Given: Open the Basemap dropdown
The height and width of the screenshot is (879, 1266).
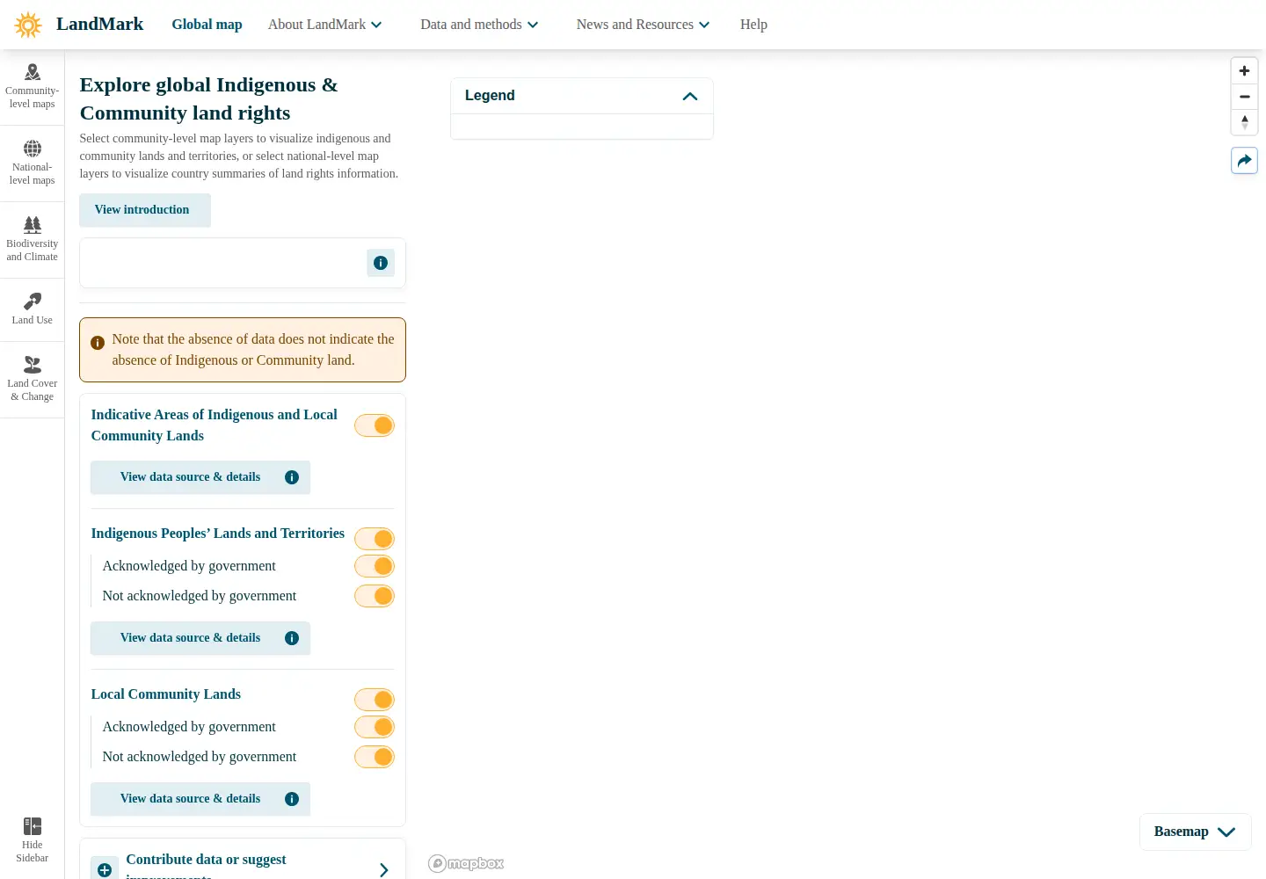Looking at the screenshot, I should 1195,832.
